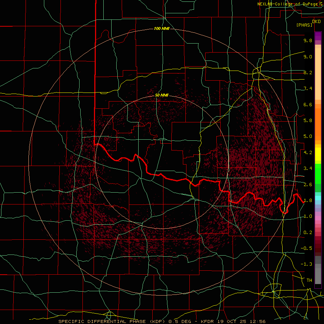The width and height of the screenshot is (324, 324).
Task: Click the 50 NMI range ring label
Action: [162, 95]
